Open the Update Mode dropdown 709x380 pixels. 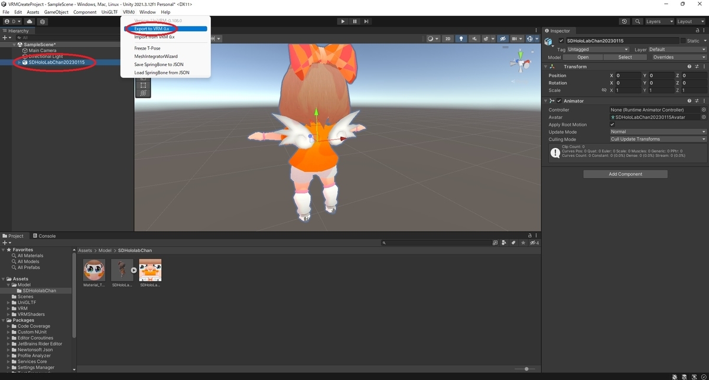tap(658, 132)
